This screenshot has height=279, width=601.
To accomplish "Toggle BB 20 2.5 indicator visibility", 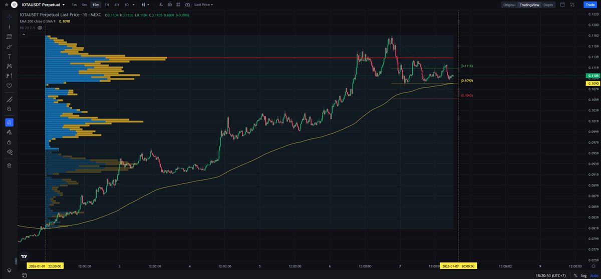I will (x=40, y=28).
